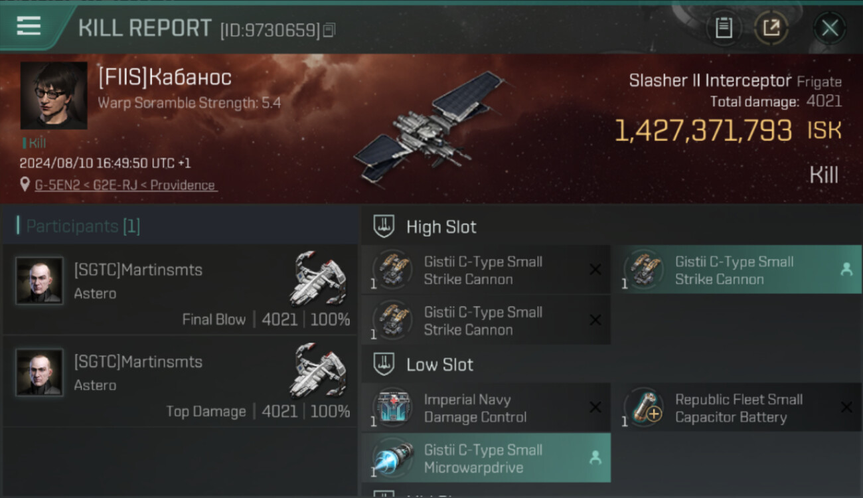Open the hamburger menu icon
This screenshot has width=863, height=498.
pos(29,26)
